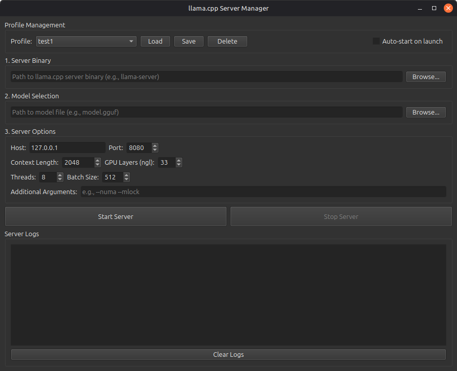Click the Host address field
Image resolution: width=457 pixels, height=371 pixels.
tap(69, 147)
